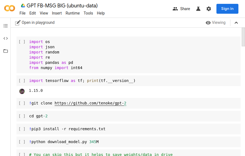Run the git clone cell
The width and height of the screenshot is (245, 156).
22,103
